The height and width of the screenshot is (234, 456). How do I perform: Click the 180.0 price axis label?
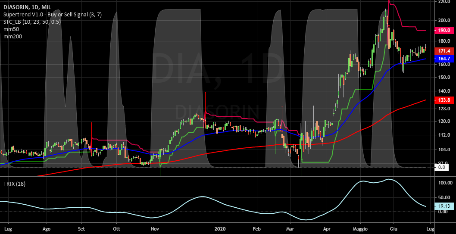tap(444, 41)
